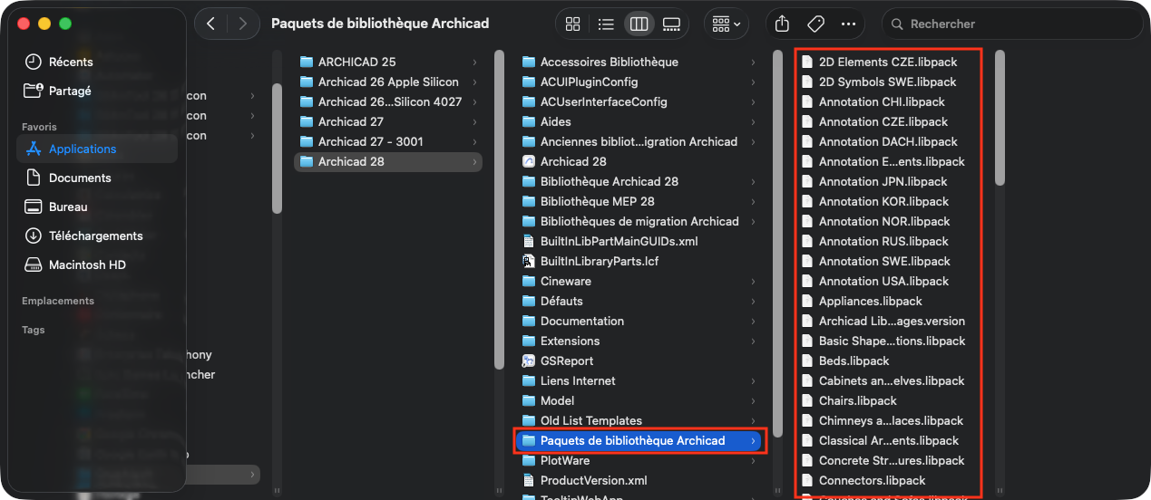Select Annotation DACH.libpack file
Viewport: 1151px width, 500px height.
pyautogui.click(x=888, y=141)
